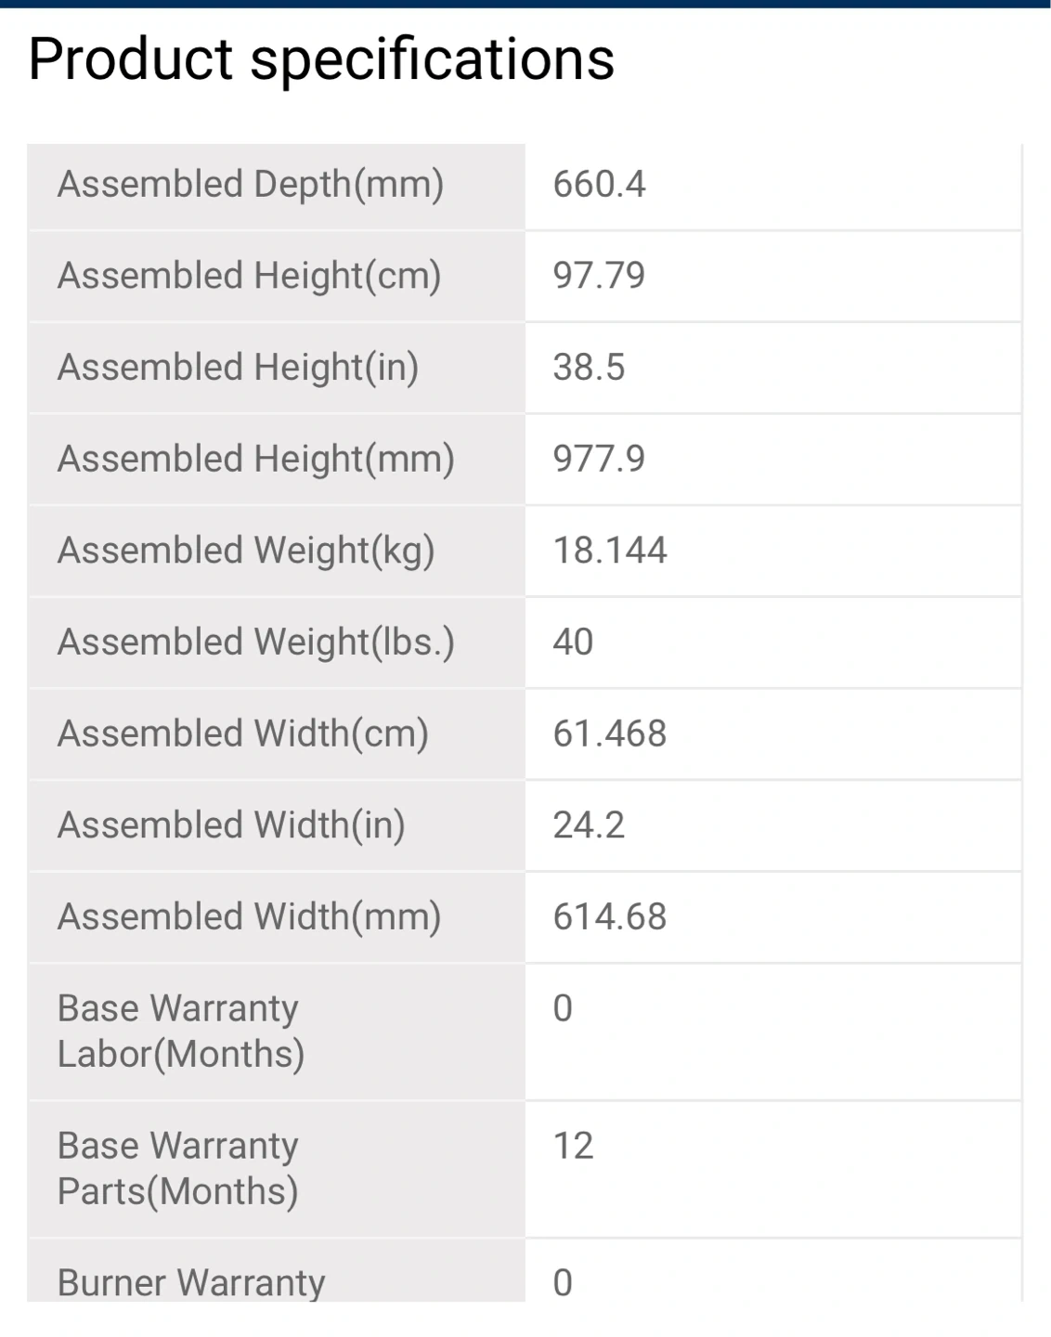1051x1337 pixels.
Task: Click the Product specifications heading
Action: pyautogui.click(x=321, y=59)
